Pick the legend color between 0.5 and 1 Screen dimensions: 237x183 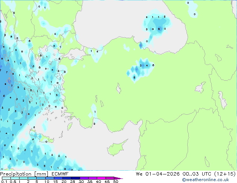pyautogui.click(x=15, y=178)
